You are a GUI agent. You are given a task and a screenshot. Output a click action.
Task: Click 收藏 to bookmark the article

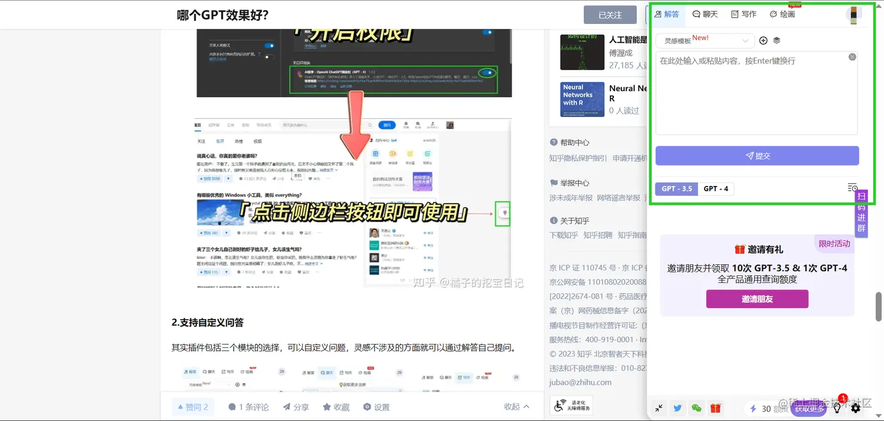click(336, 407)
